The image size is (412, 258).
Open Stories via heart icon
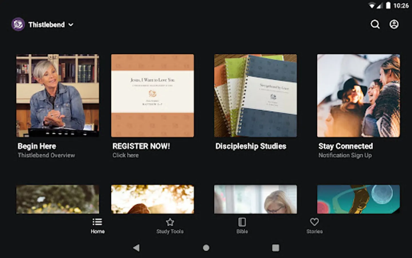[x=314, y=221]
